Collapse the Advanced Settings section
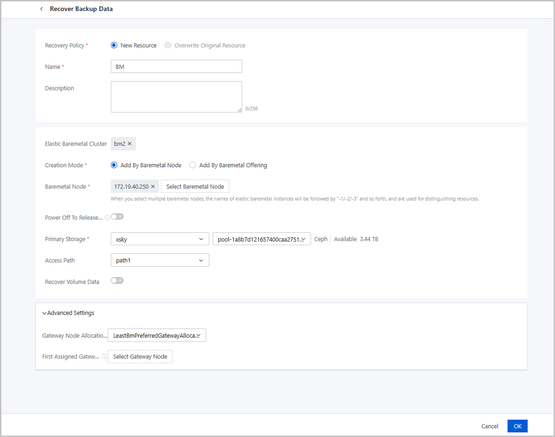This screenshot has width=555, height=437. 68,313
